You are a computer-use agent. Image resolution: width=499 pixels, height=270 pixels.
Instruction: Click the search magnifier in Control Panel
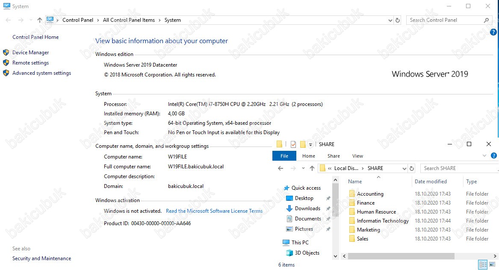pyautogui.click(x=486, y=20)
